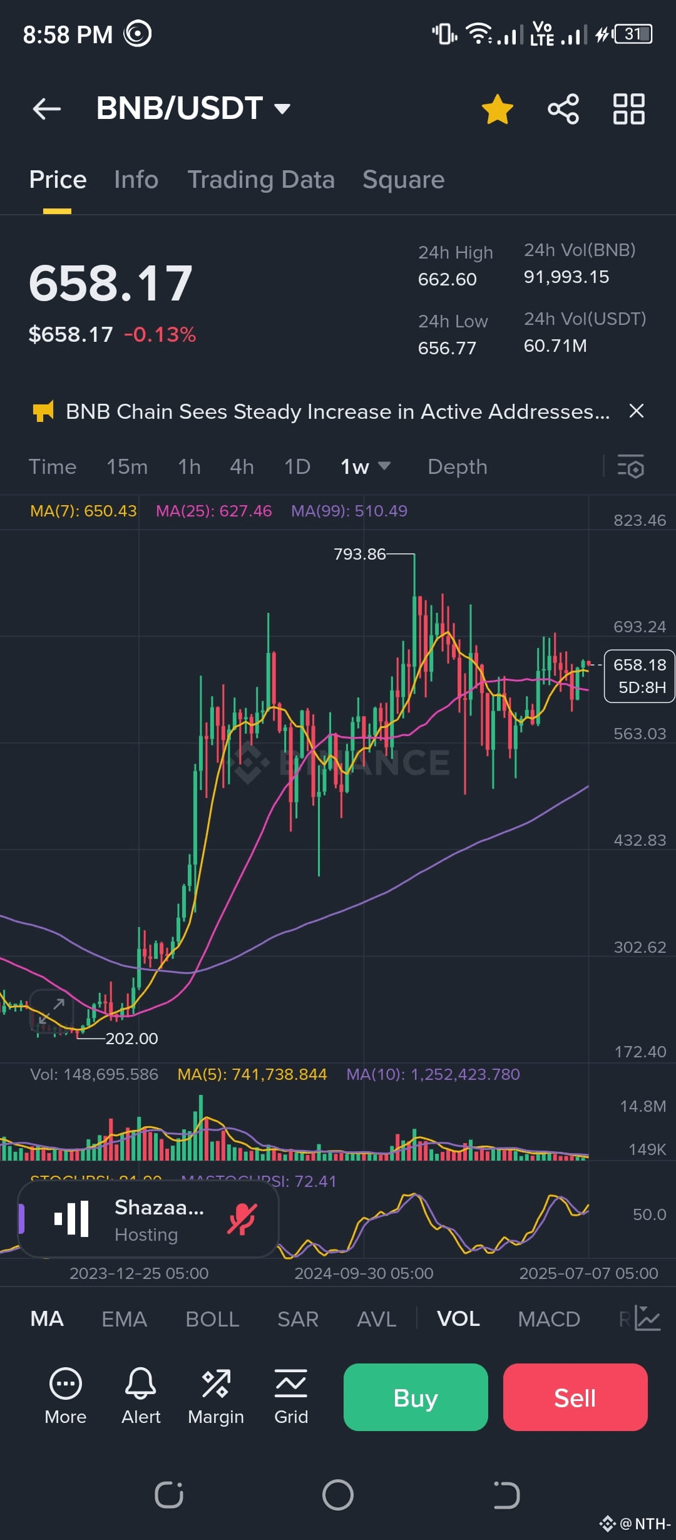
Task: Select the 4h interval
Action: coord(242,467)
